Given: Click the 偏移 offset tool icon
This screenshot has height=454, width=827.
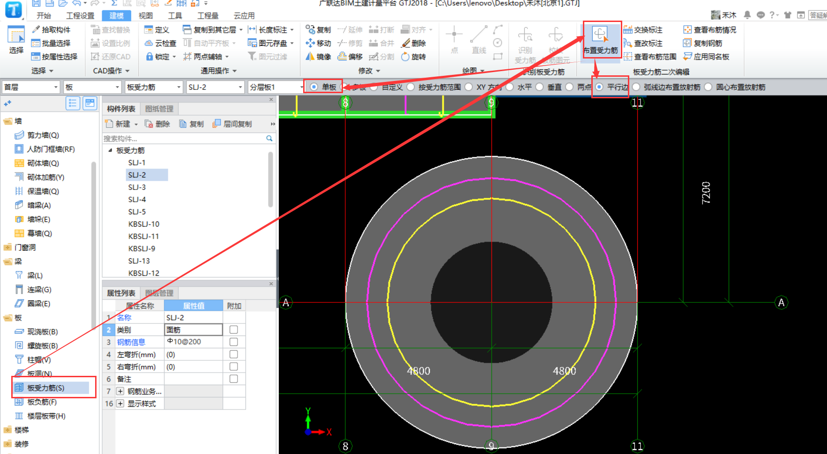Looking at the screenshot, I should pyautogui.click(x=343, y=57).
